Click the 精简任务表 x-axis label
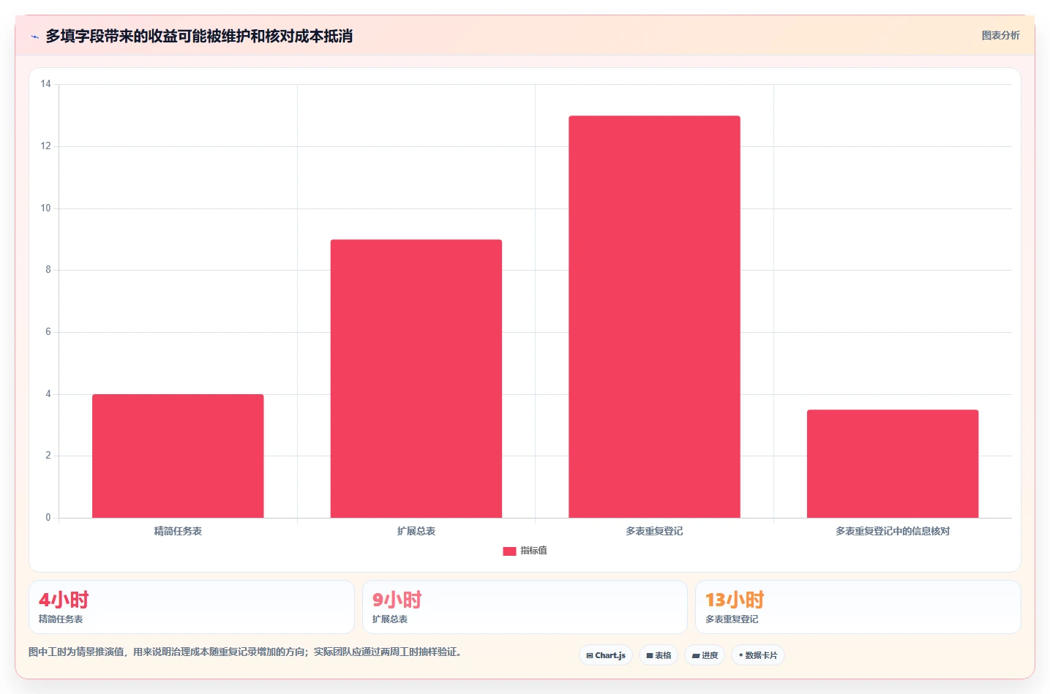 click(x=178, y=531)
